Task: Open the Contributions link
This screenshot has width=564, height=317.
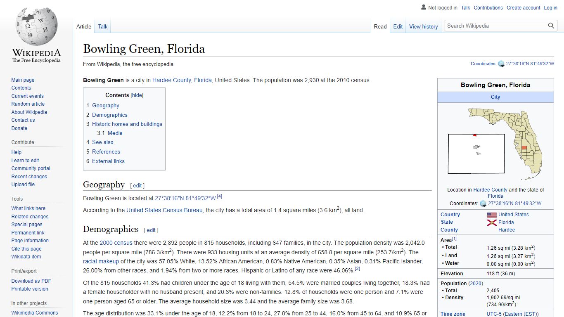Action: pos(488,7)
